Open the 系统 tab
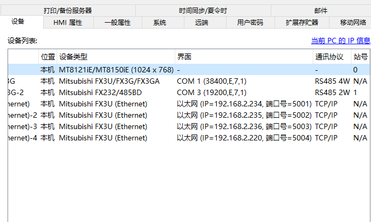The image size is (371, 222). (160, 23)
